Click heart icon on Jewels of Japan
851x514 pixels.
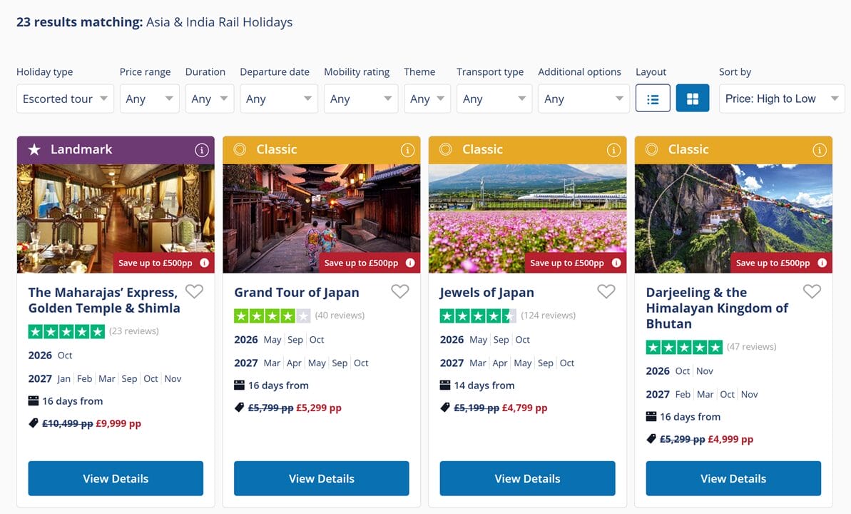point(606,292)
